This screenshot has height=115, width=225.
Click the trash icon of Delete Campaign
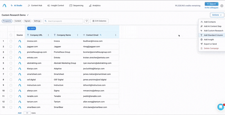pos(201,48)
